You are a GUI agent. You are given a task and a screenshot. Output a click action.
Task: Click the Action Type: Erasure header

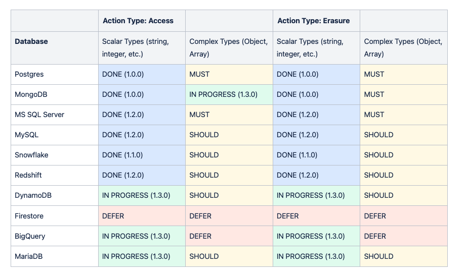click(x=316, y=21)
